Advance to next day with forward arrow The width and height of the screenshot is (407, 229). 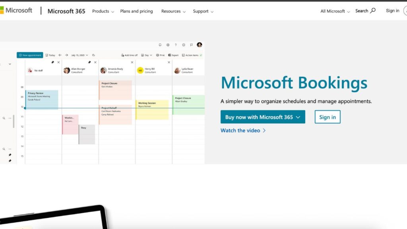(x=66, y=55)
